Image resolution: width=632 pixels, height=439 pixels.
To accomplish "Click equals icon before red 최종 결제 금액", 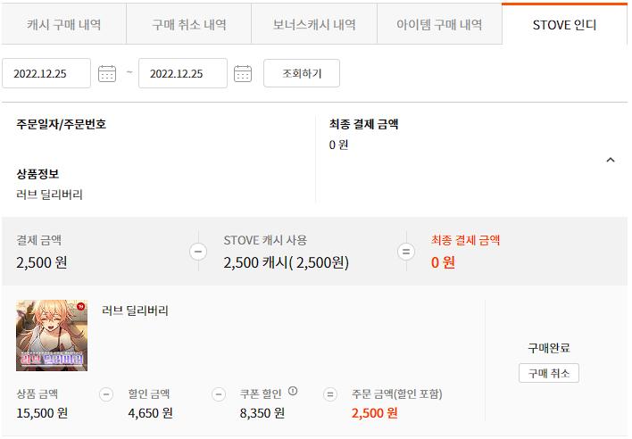I will point(406,252).
